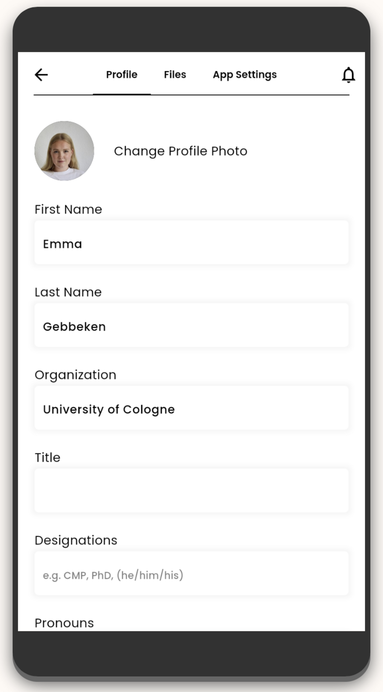Image resolution: width=383 pixels, height=692 pixels.
Task: Tap Change Profile Photo link
Action: tap(180, 151)
